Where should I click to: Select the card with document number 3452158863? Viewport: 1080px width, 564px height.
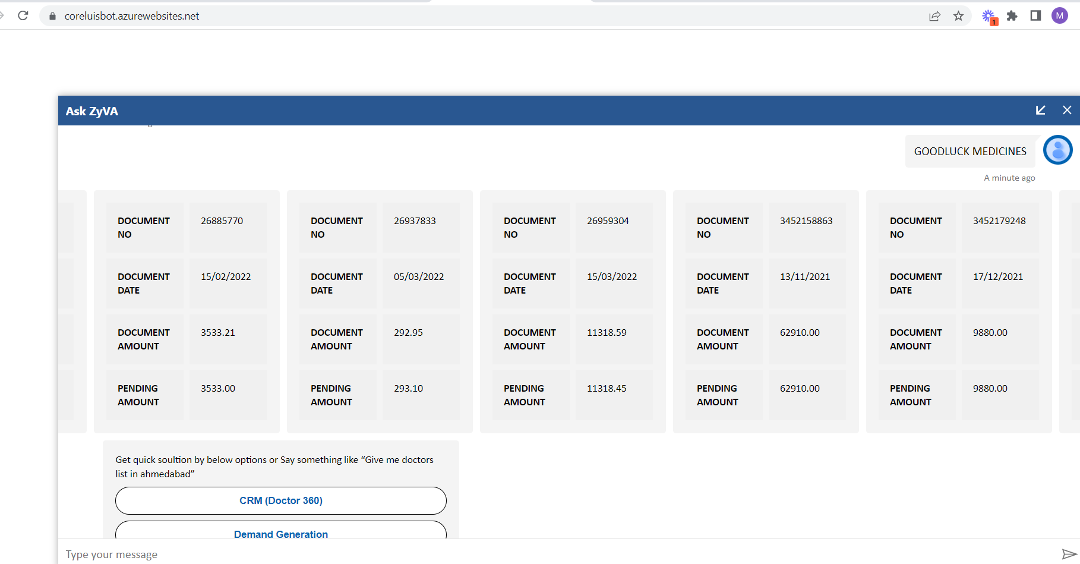[765, 311]
